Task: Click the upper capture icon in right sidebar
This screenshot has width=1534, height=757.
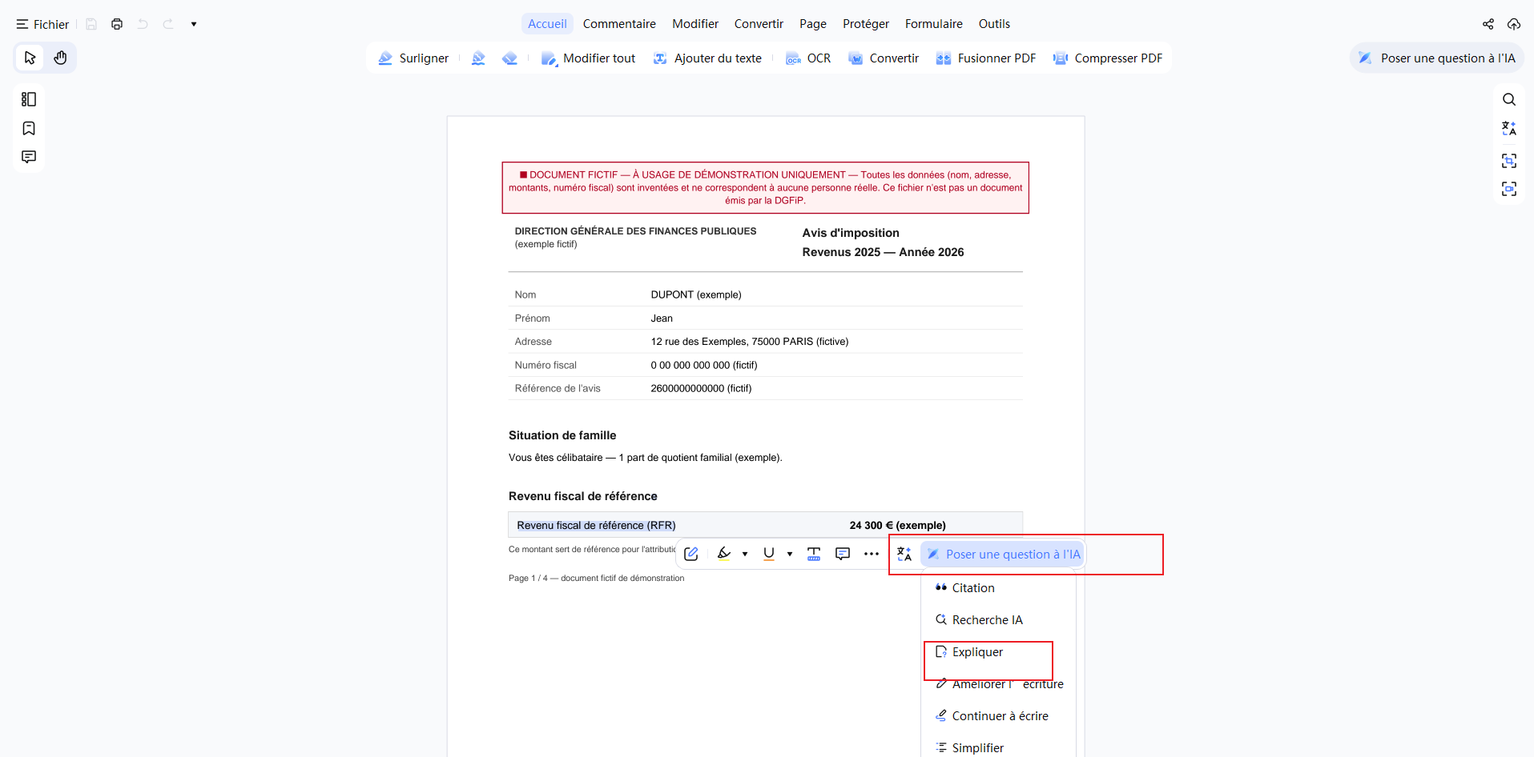Action: [x=1509, y=161]
